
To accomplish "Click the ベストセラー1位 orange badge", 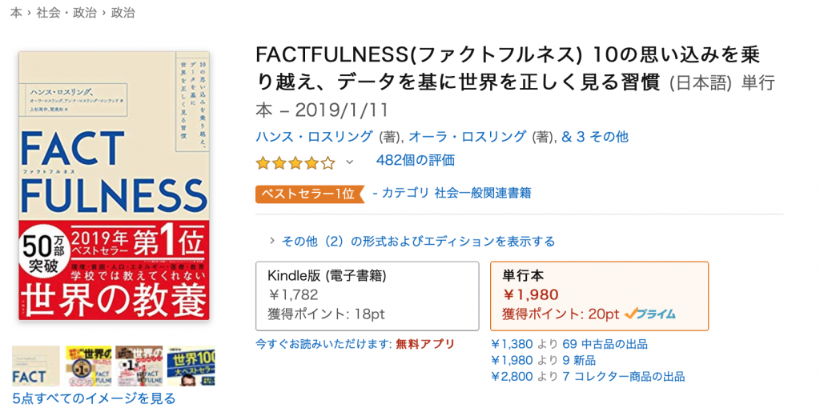I will (309, 194).
